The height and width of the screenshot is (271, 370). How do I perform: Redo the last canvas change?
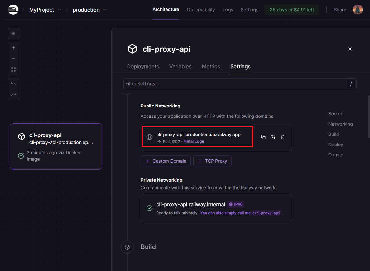click(14, 95)
